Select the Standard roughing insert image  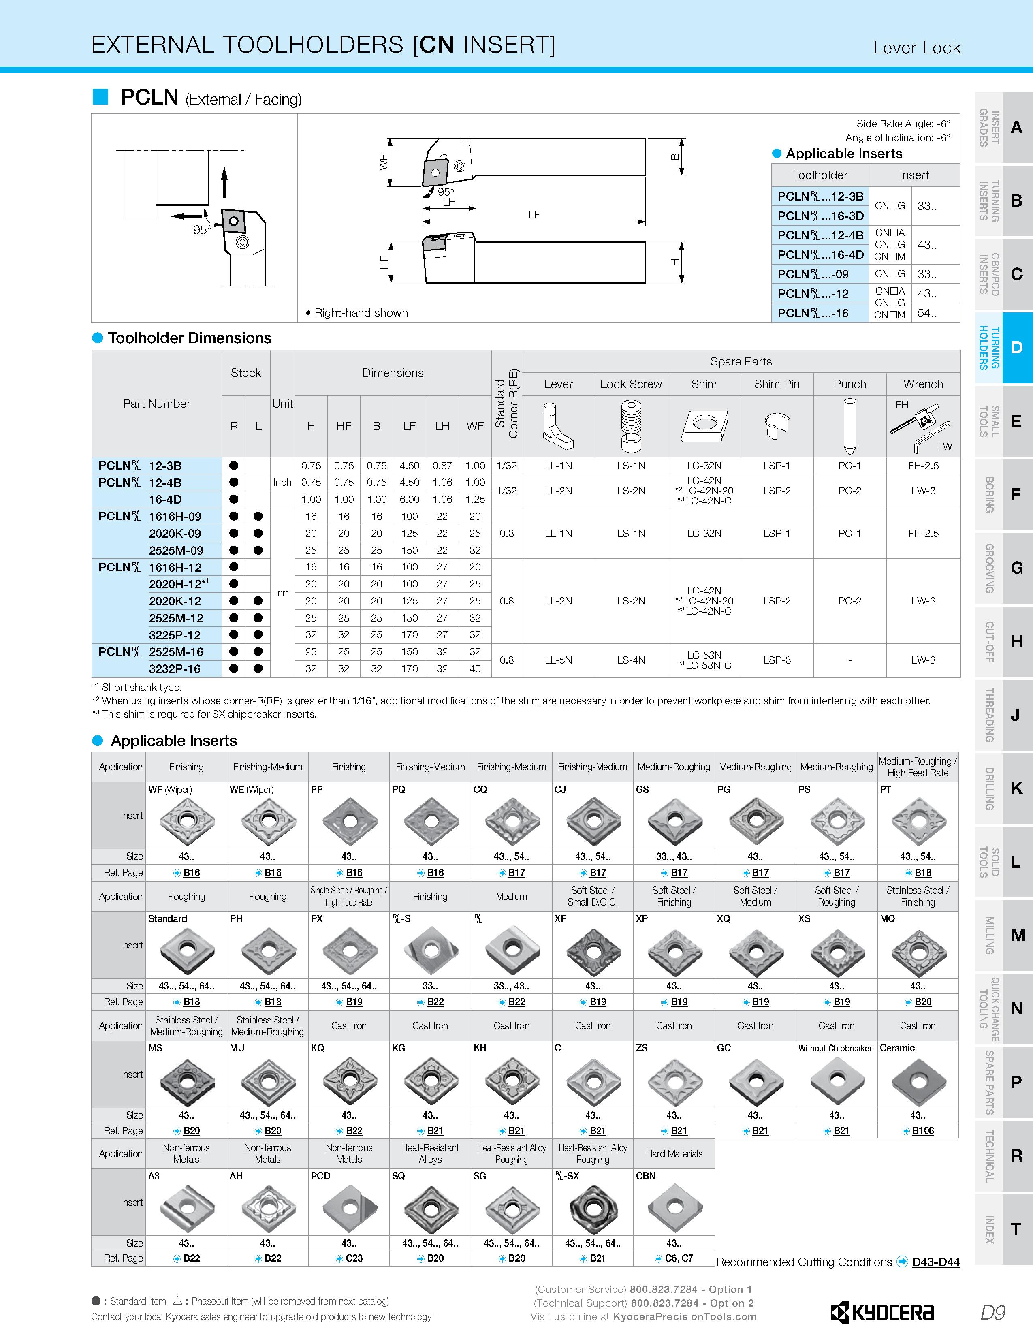[187, 951]
